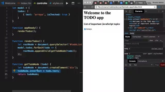165x92 pixels.
Task: Click the page info icon in address bar
Action: coord(96,7)
